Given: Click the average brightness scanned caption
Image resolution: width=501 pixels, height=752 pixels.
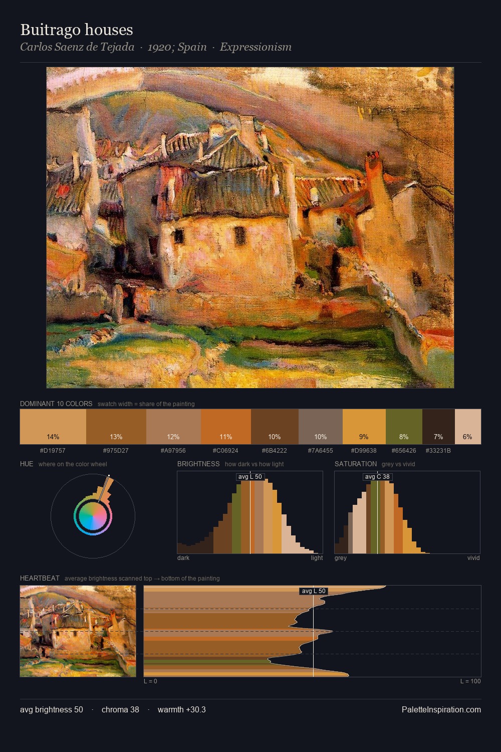Looking at the screenshot, I should (x=142, y=578).
